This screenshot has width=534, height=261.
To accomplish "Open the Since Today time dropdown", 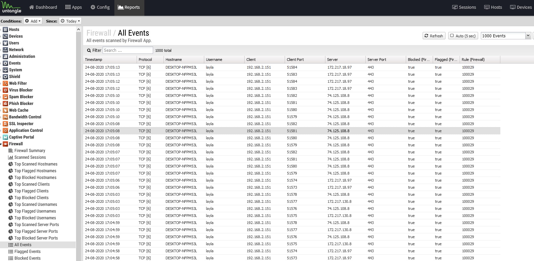I will click(70, 21).
